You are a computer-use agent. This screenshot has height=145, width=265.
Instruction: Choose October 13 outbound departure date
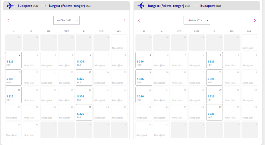(84, 77)
